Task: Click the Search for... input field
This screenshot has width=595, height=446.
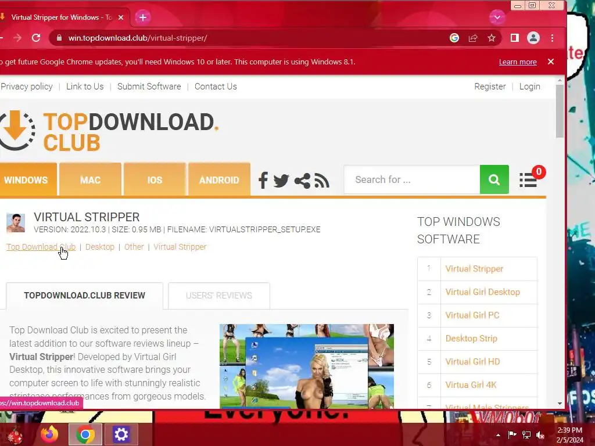Action: 412,179
